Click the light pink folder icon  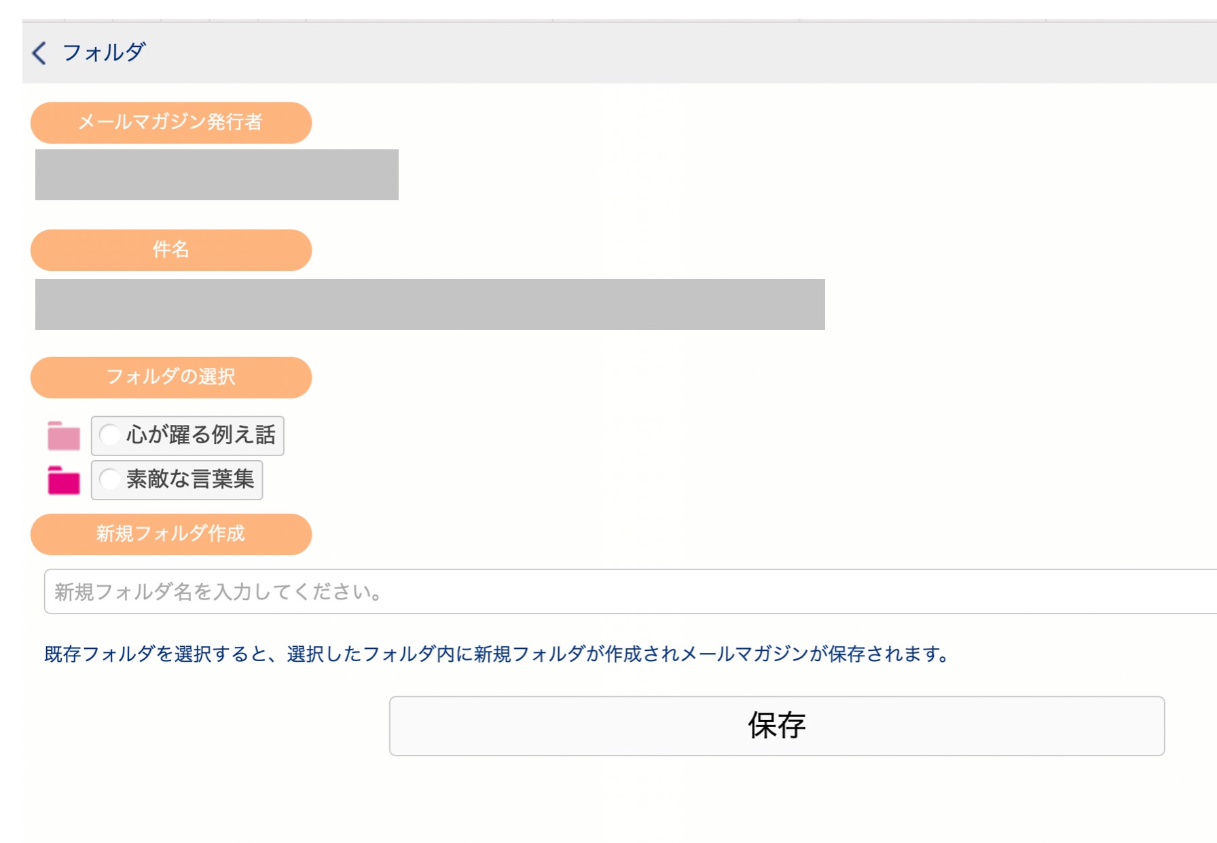click(x=64, y=436)
